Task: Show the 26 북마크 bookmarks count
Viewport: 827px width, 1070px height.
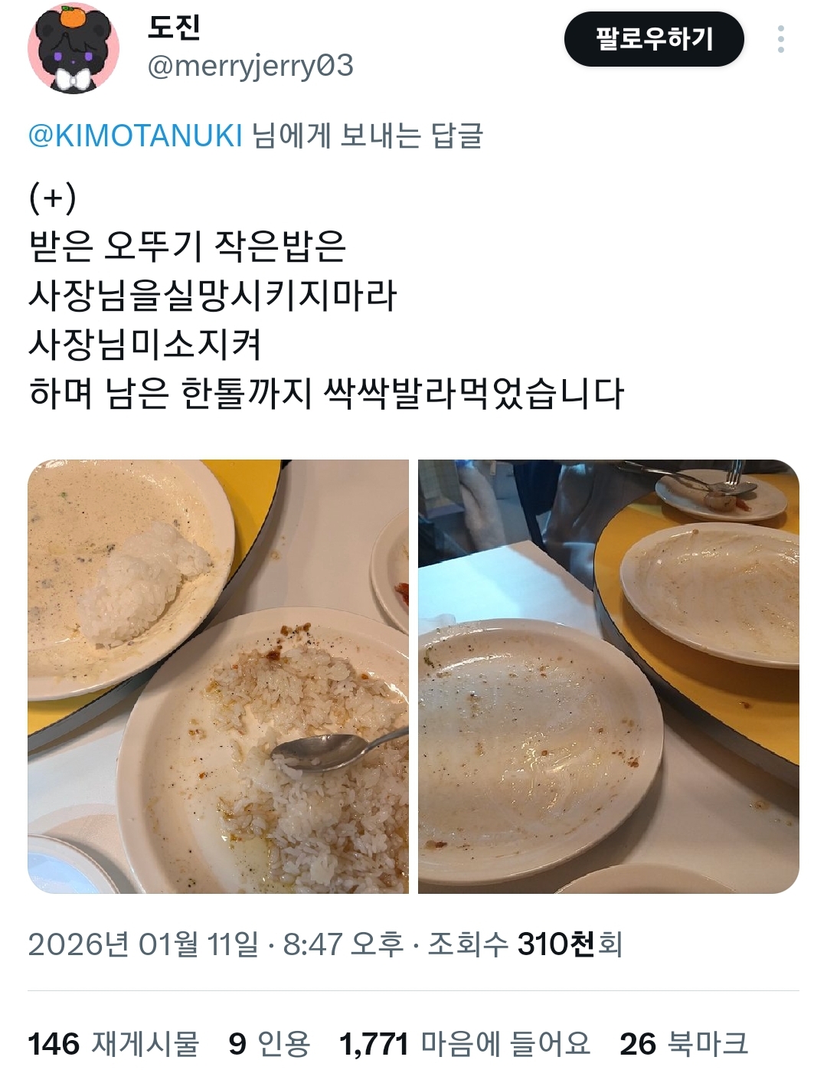Action: click(x=684, y=1043)
